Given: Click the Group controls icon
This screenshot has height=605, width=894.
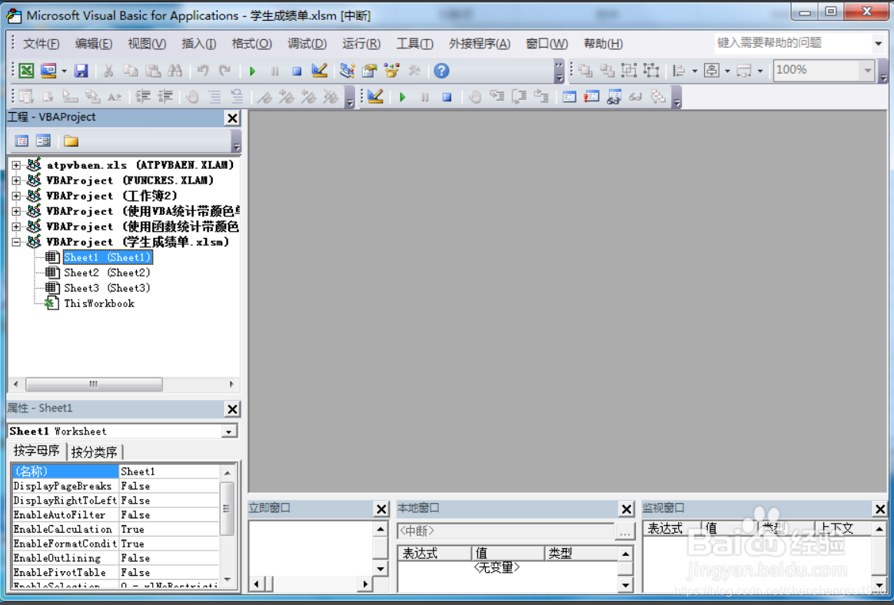Looking at the screenshot, I should (629, 71).
